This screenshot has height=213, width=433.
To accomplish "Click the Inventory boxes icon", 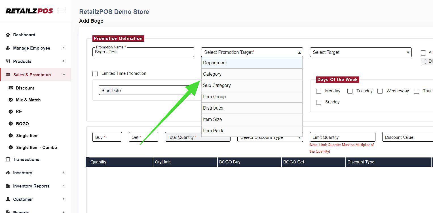I will tap(8, 173).
